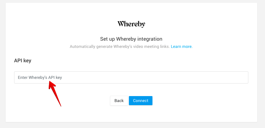Click the Whereby wordmark above the heading

click(x=131, y=24)
